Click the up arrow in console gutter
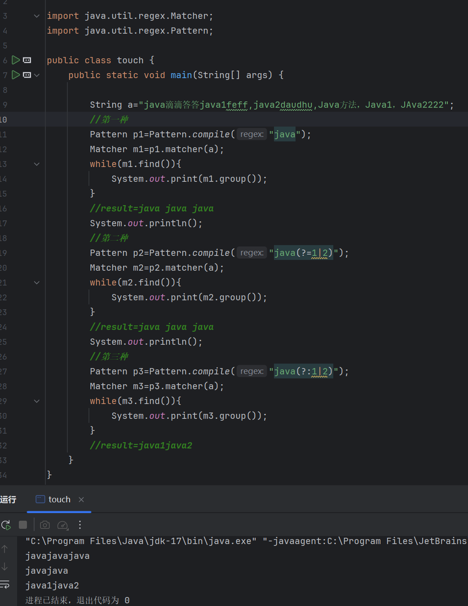This screenshot has height=606, width=468. [4, 549]
